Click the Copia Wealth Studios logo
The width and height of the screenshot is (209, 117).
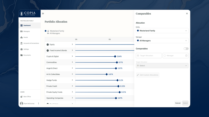tap(27, 13)
